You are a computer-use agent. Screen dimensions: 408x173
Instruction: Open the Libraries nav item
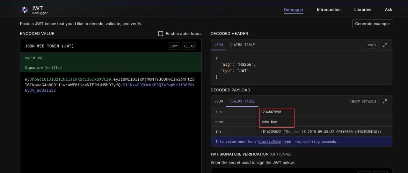point(363,10)
